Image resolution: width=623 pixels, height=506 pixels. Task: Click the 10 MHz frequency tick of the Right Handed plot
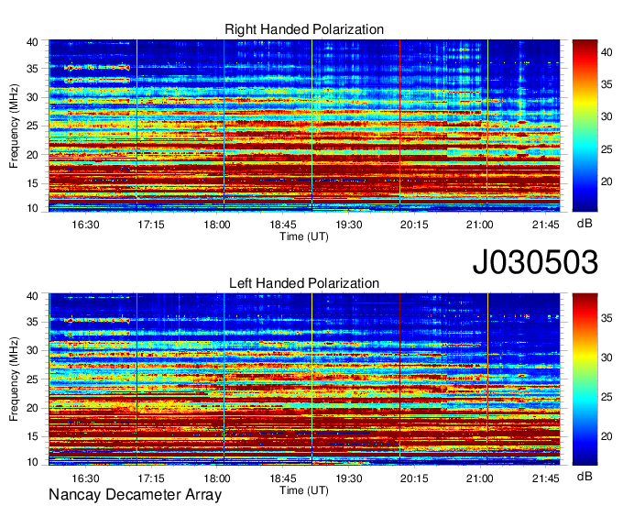point(32,208)
